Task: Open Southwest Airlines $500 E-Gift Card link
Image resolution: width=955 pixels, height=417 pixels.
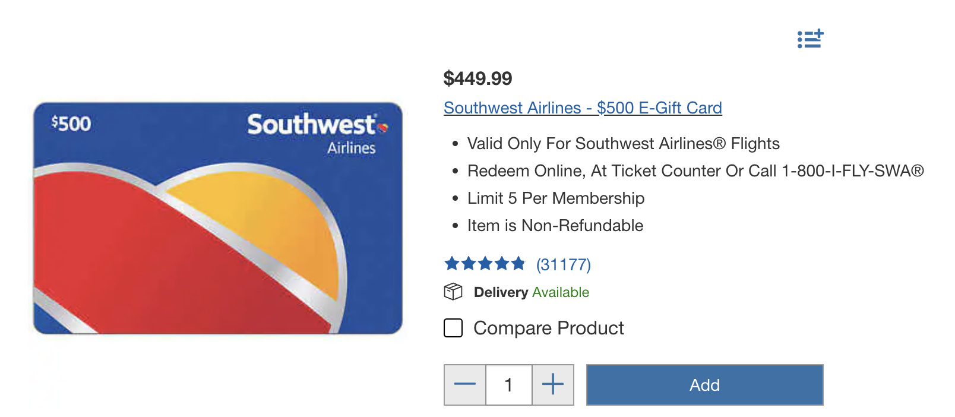Action: tap(583, 108)
